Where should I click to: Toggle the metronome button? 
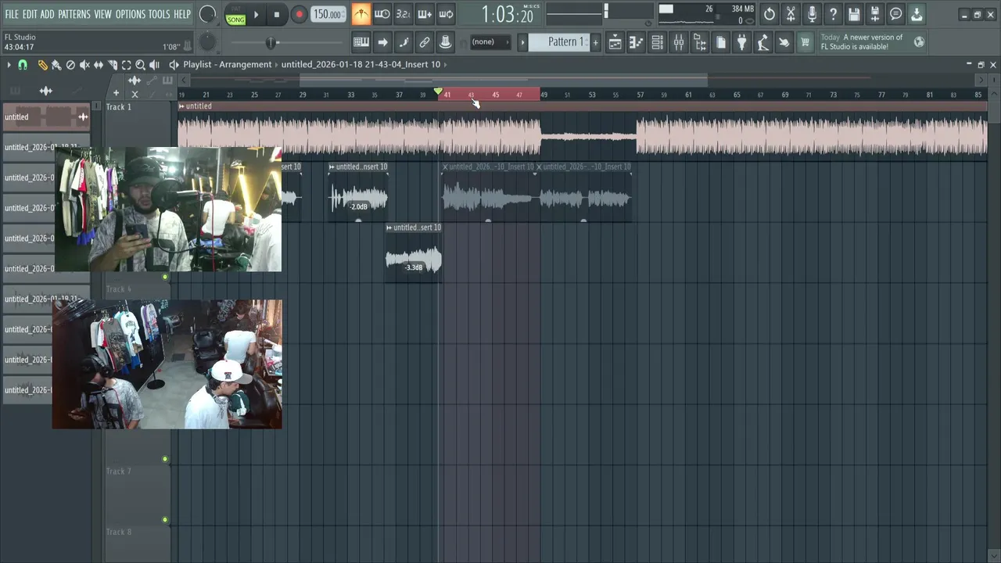click(x=361, y=14)
